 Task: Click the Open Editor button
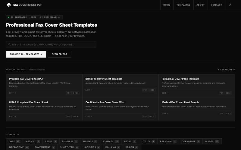click(x=59, y=54)
